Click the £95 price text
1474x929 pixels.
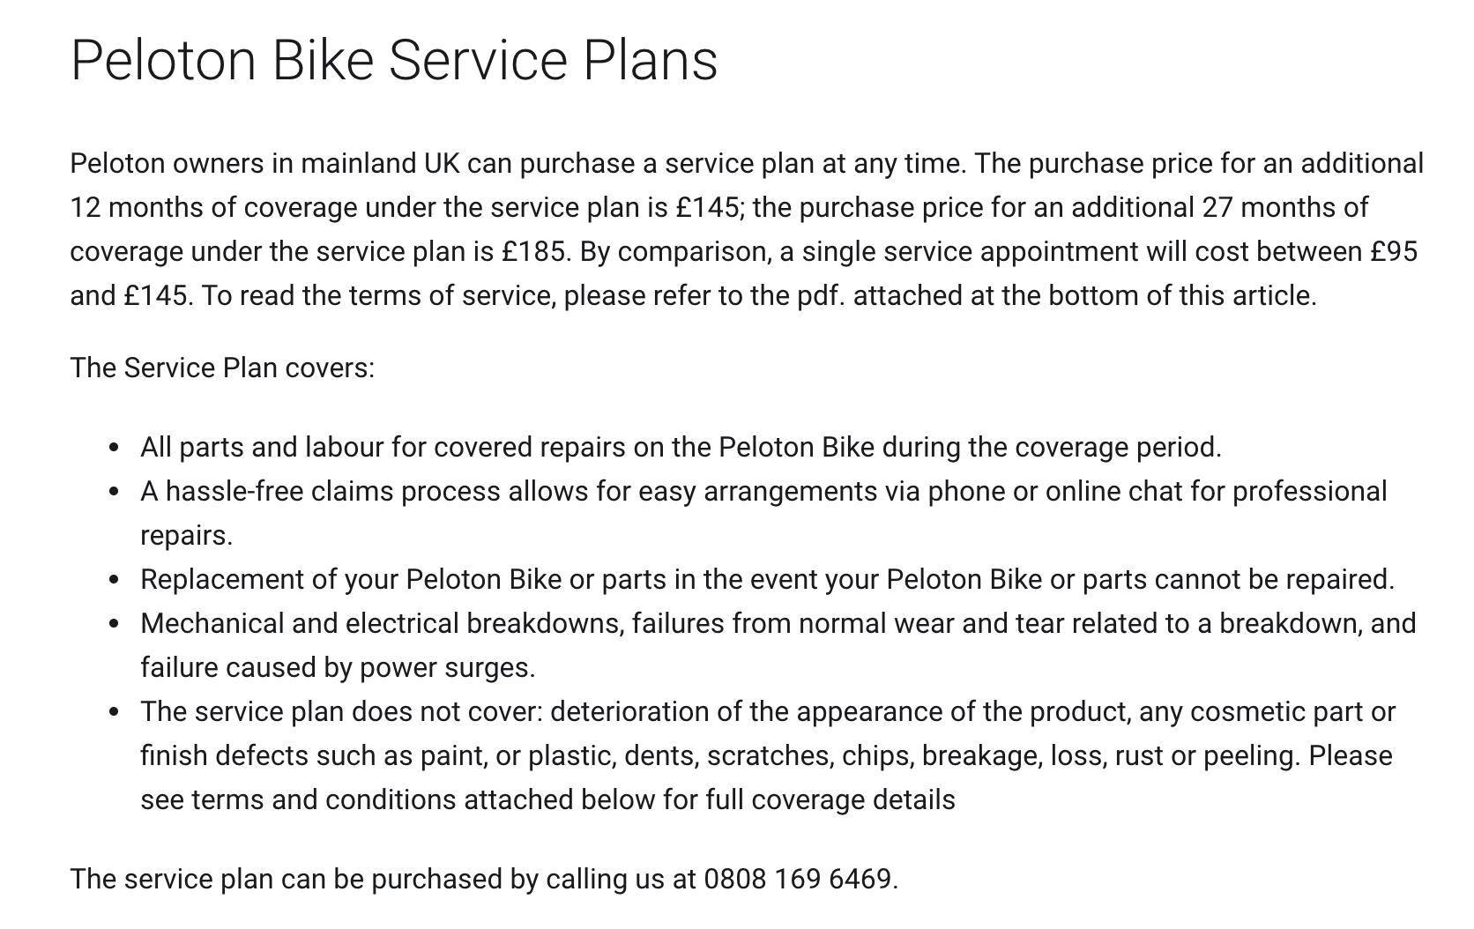tap(1394, 251)
